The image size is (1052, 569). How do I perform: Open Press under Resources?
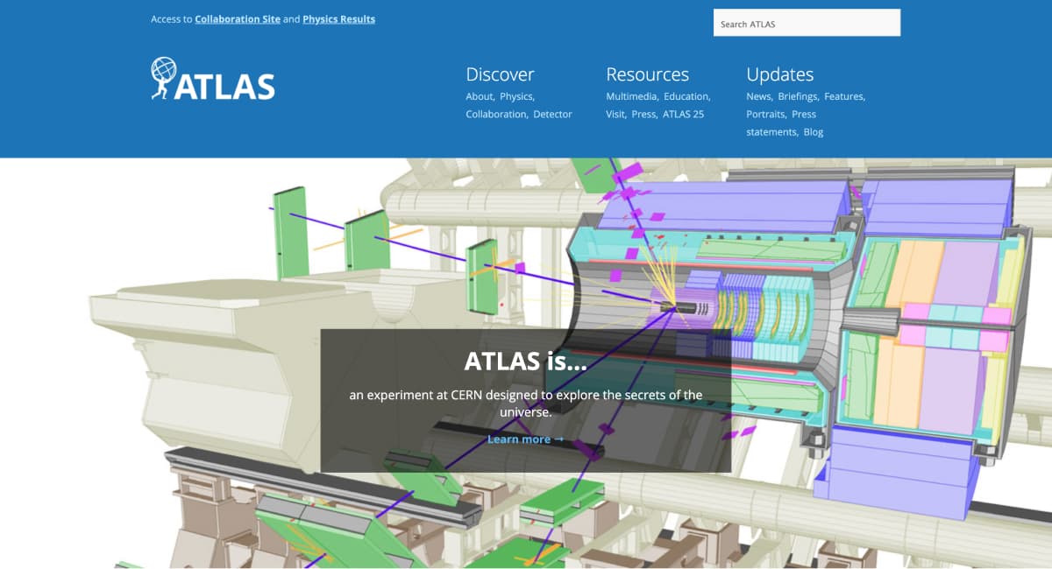click(643, 115)
